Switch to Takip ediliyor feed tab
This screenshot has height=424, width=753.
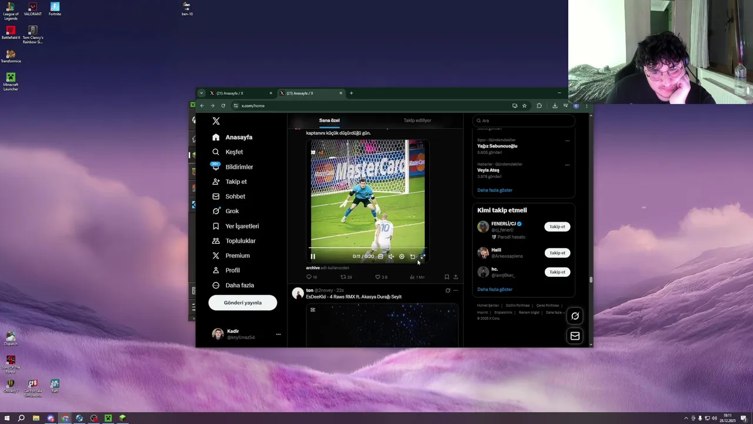click(417, 120)
